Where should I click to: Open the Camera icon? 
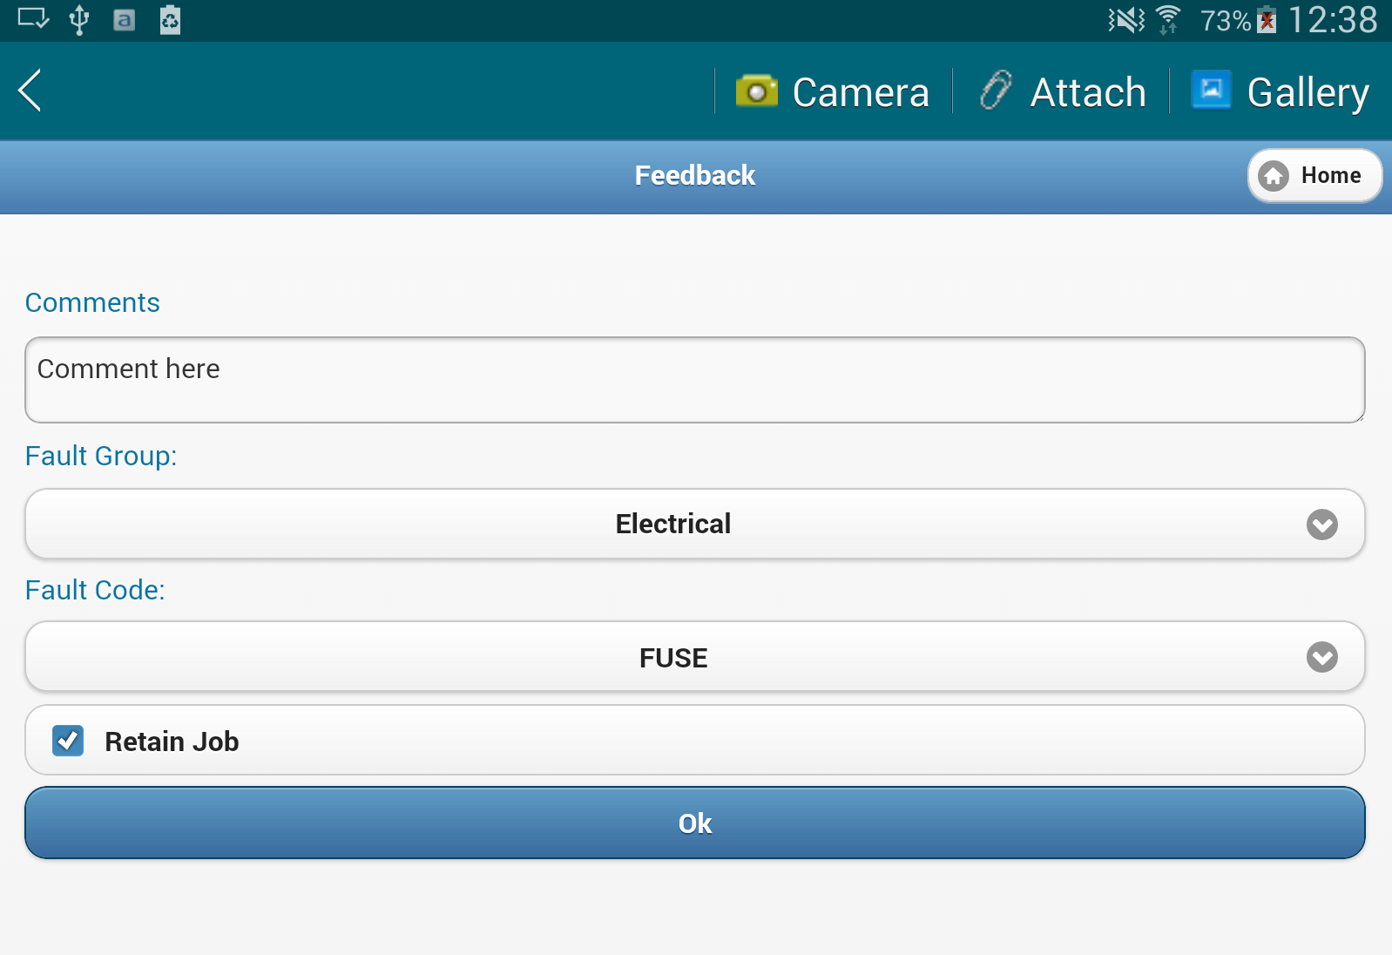point(756,91)
